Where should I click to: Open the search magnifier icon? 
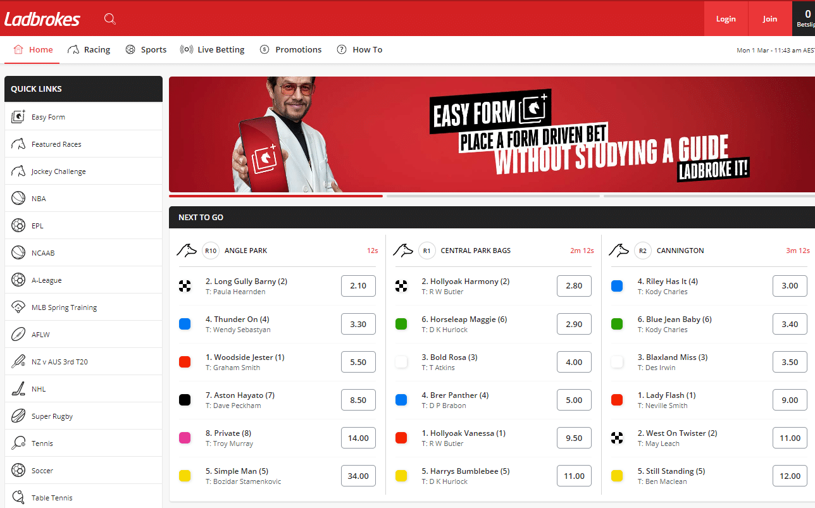[109, 18]
